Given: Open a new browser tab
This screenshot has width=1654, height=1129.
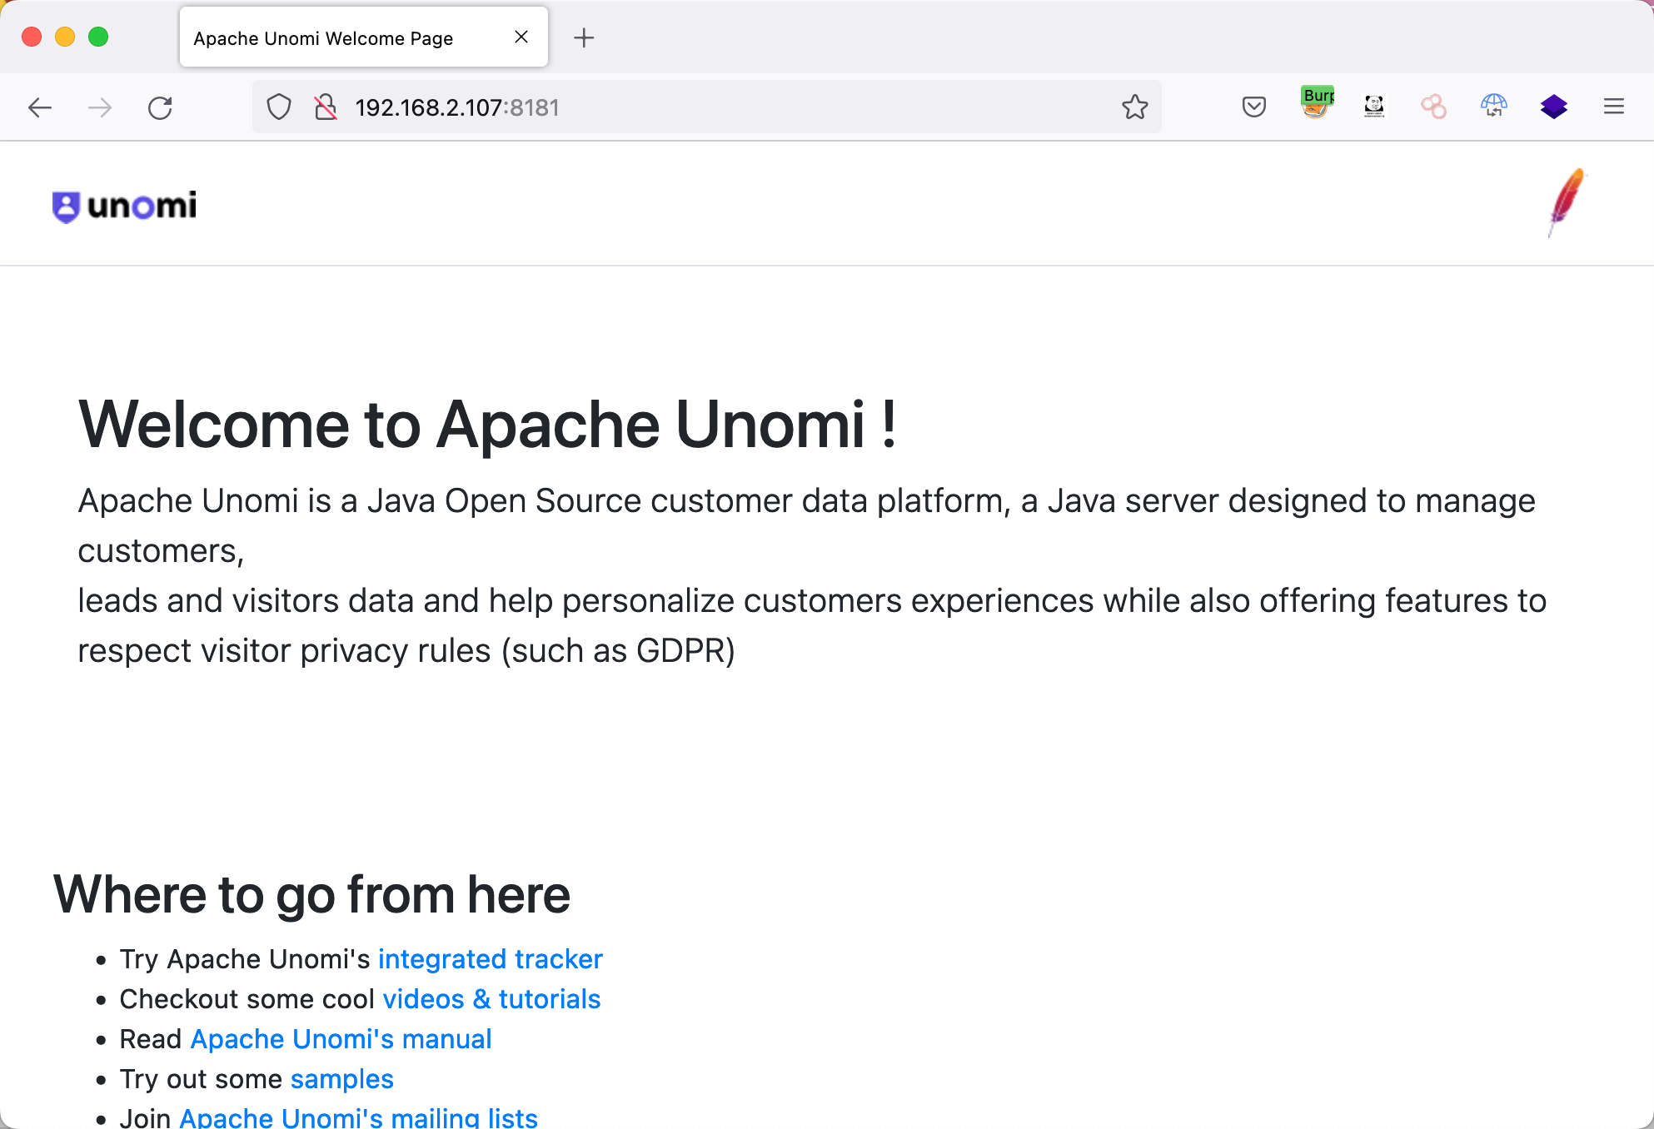Looking at the screenshot, I should 584,37.
